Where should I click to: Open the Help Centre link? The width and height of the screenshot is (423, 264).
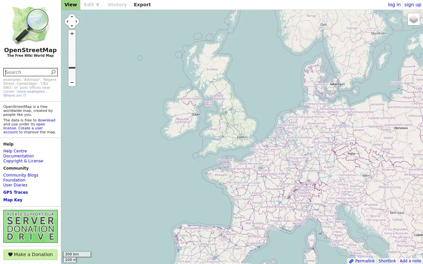pyautogui.click(x=15, y=151)
